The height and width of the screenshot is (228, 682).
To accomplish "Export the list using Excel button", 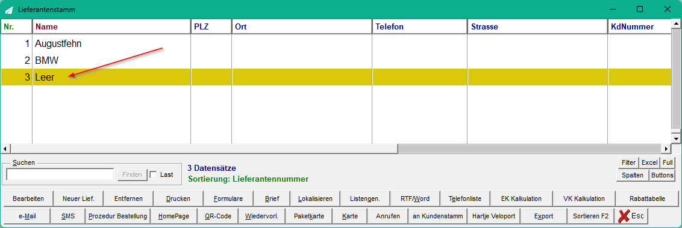I will (649, 162).
